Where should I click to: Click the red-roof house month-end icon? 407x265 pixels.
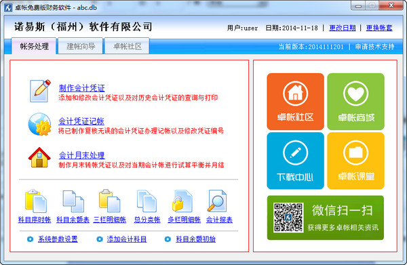click(x=39, y=157)
